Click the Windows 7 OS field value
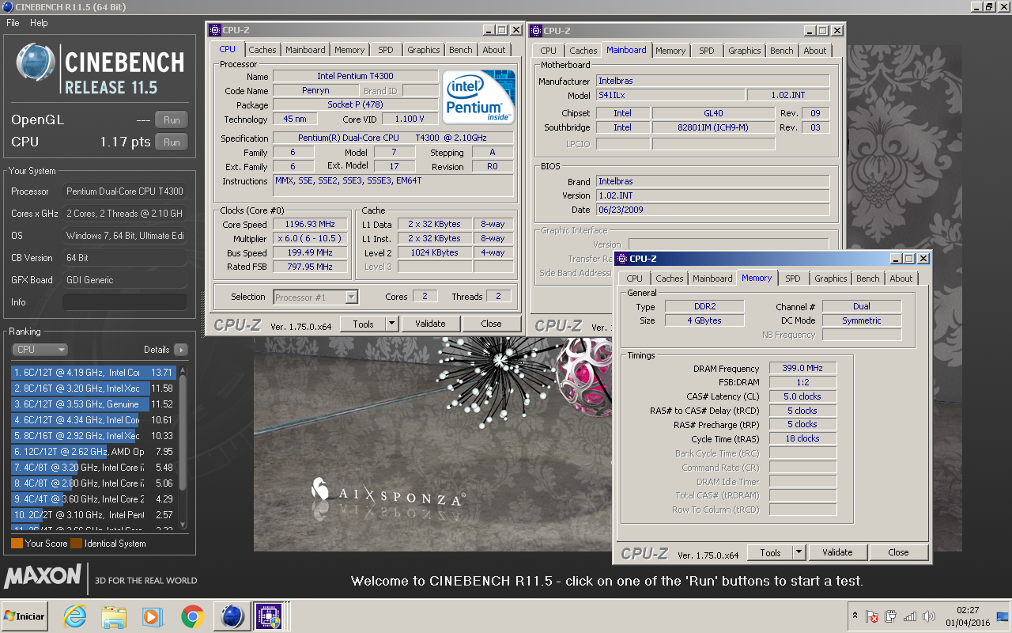The height and width of the screenshot is (633, 1012). tap(125, 236)
